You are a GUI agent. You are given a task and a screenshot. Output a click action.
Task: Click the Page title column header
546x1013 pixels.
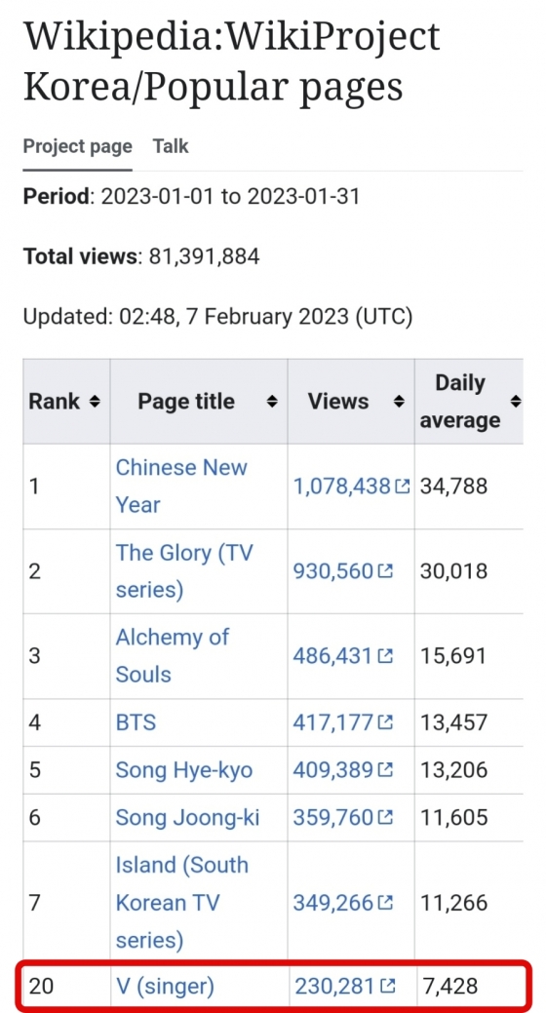click(199, 402)
